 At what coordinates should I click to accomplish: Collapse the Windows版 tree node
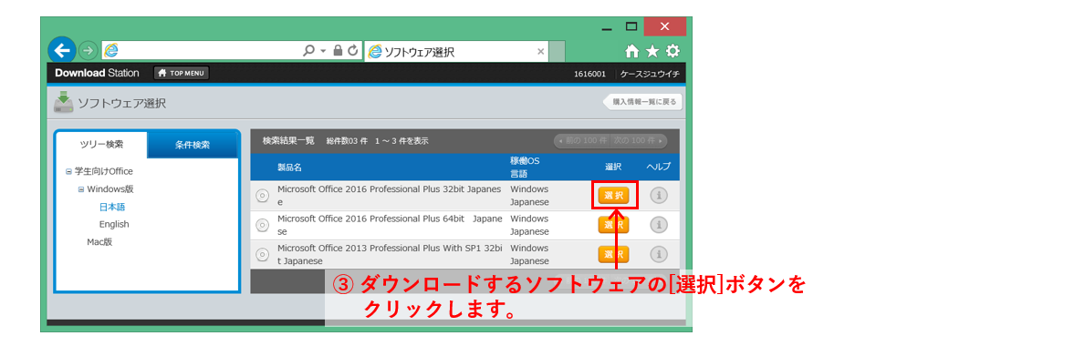81,188
